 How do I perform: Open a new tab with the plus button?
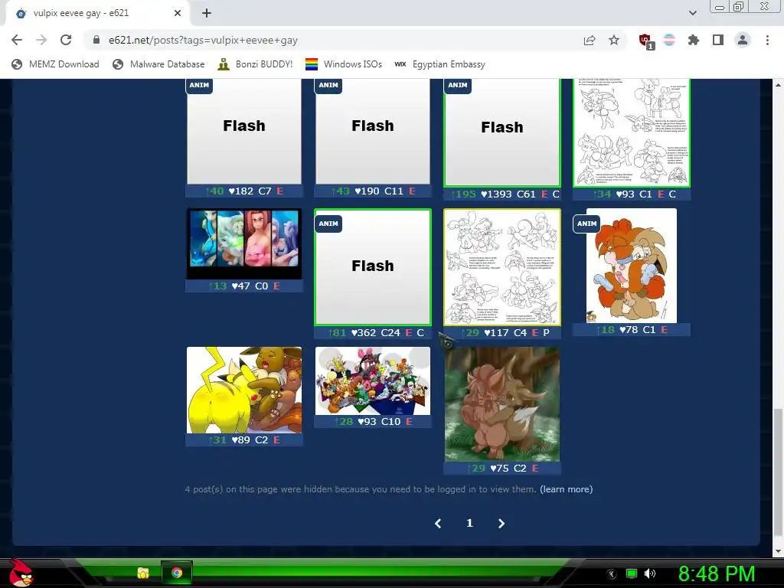(x=207, y=13)
